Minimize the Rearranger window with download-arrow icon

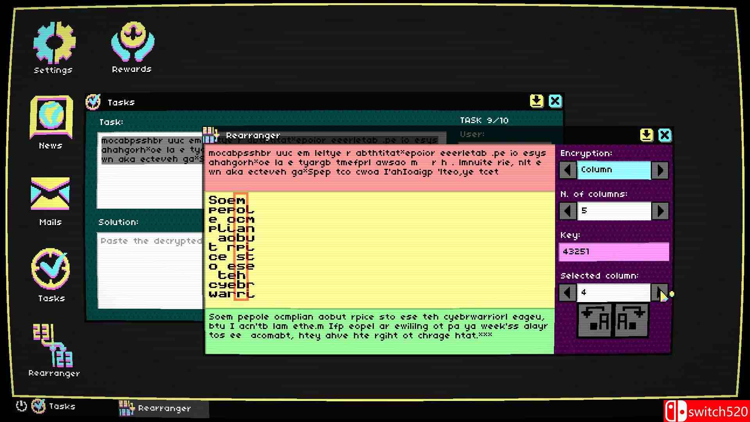coord(646,136)
